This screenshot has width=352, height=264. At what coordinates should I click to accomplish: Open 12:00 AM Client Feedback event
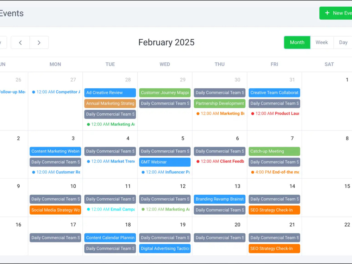coord(220,162)
